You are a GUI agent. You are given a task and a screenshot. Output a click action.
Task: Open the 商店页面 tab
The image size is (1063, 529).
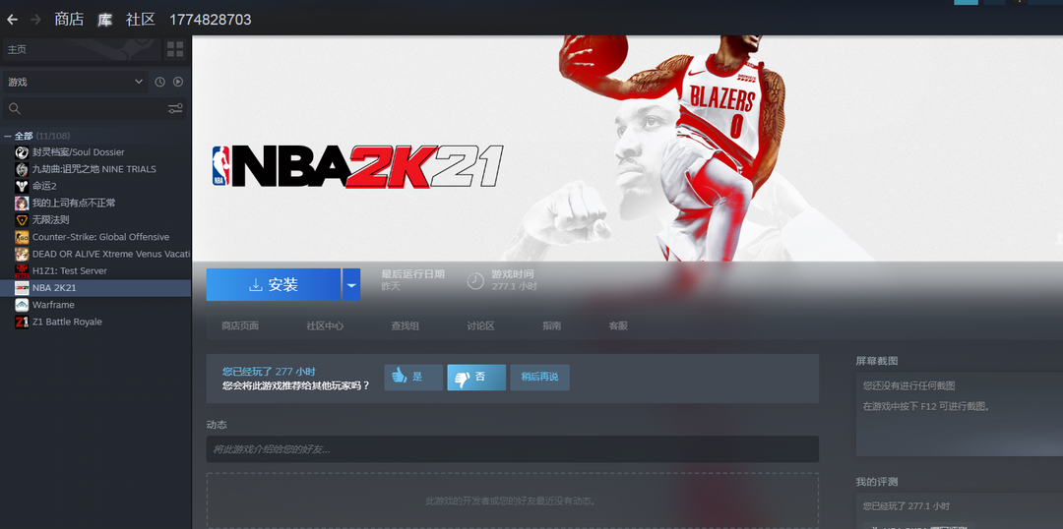click(x=240, y=325)
